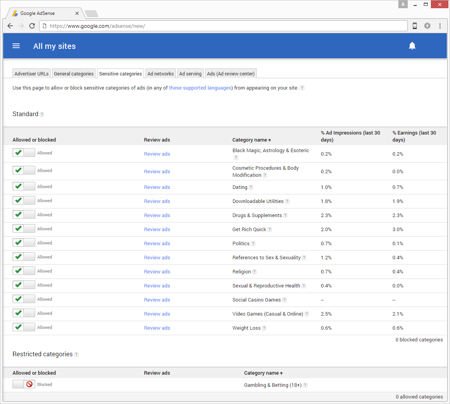This screenshot has height=404, width=450.
Task: Block the Dating category toggle
Action: (24, 186)
